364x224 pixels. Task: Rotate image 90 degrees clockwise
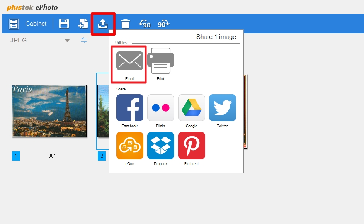coord(164,24)
